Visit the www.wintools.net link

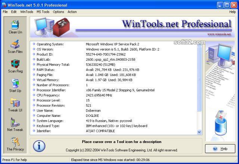219,34
